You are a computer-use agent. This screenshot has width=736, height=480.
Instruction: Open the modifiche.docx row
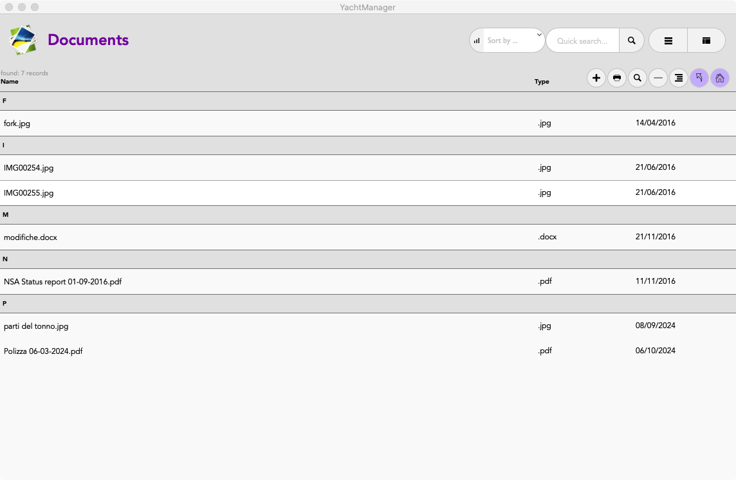click(31, 237)
